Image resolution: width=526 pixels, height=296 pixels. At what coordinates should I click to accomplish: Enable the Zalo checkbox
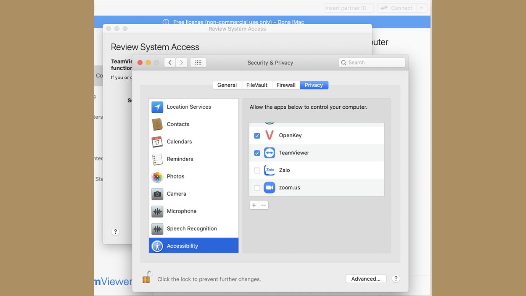257,171
